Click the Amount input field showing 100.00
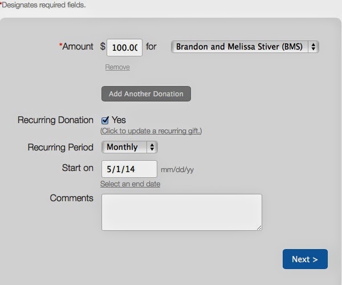 click(x=124, y=47)
